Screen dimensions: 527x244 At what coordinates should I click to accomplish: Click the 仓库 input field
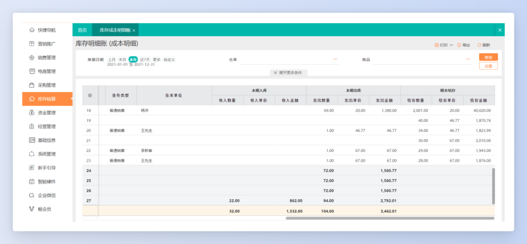[289, 59]
